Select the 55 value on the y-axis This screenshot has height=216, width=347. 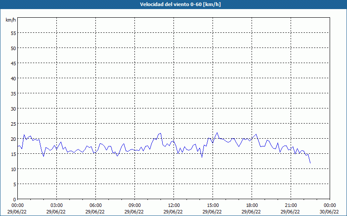coord(13,33)
